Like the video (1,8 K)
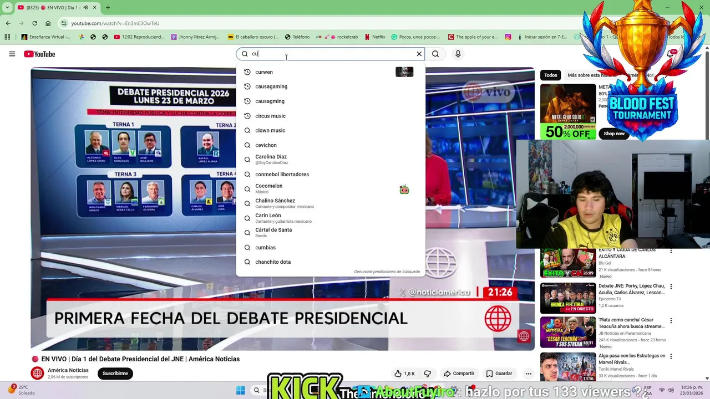The height and width of the screenshot is (399, 710). (x=405, y=374)
